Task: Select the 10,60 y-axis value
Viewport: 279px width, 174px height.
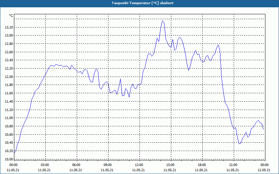Action: click(9, 134)
